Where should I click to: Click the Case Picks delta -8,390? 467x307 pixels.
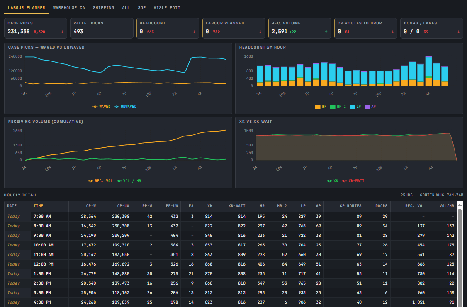click(x=39, y=32)
